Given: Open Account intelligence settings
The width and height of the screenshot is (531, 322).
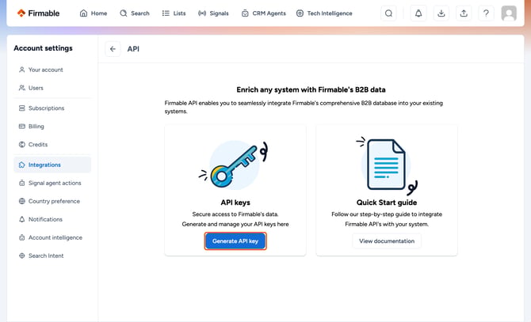Looking at the screenshot, I should point(52,238).
